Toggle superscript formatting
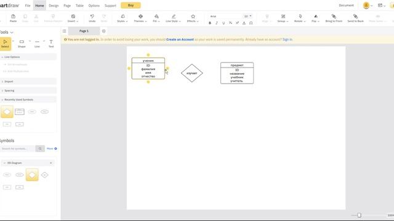 (237, 23)
